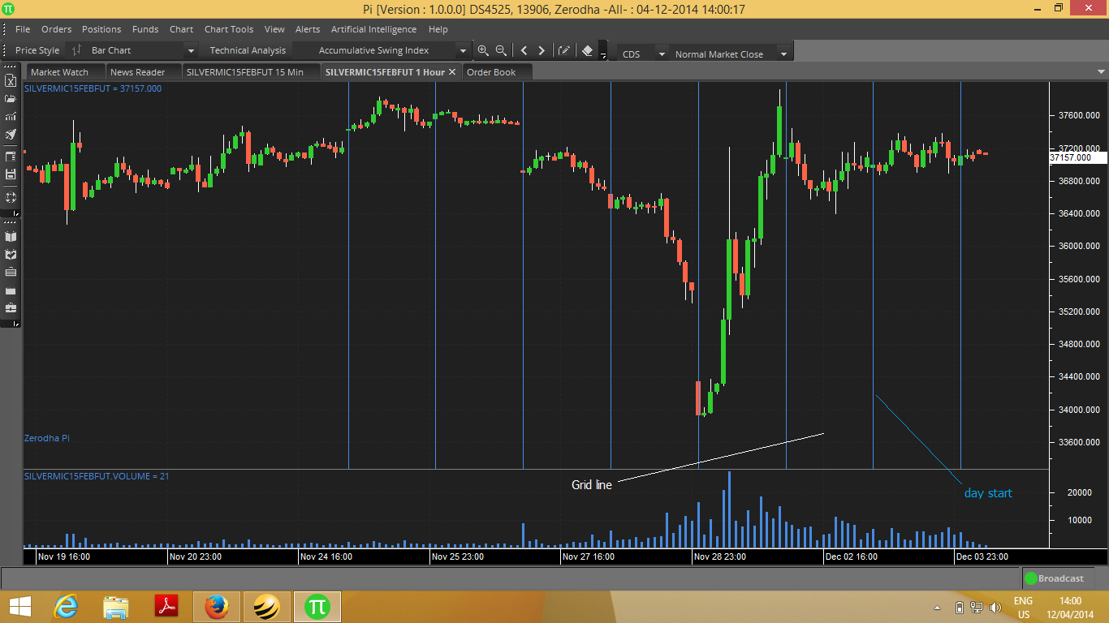Screen dimensions: 1109x623
Task: Open the Normal Market Close dropdown
Action: tap(783, 54)
